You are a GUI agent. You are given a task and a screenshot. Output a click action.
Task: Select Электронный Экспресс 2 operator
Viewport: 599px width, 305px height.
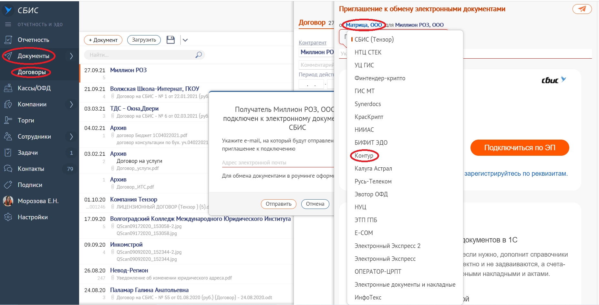click(x=405, y=246)
